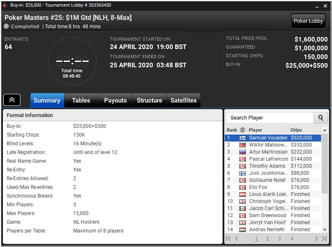Switch to the Payouts tab

(x=115, y=100)
